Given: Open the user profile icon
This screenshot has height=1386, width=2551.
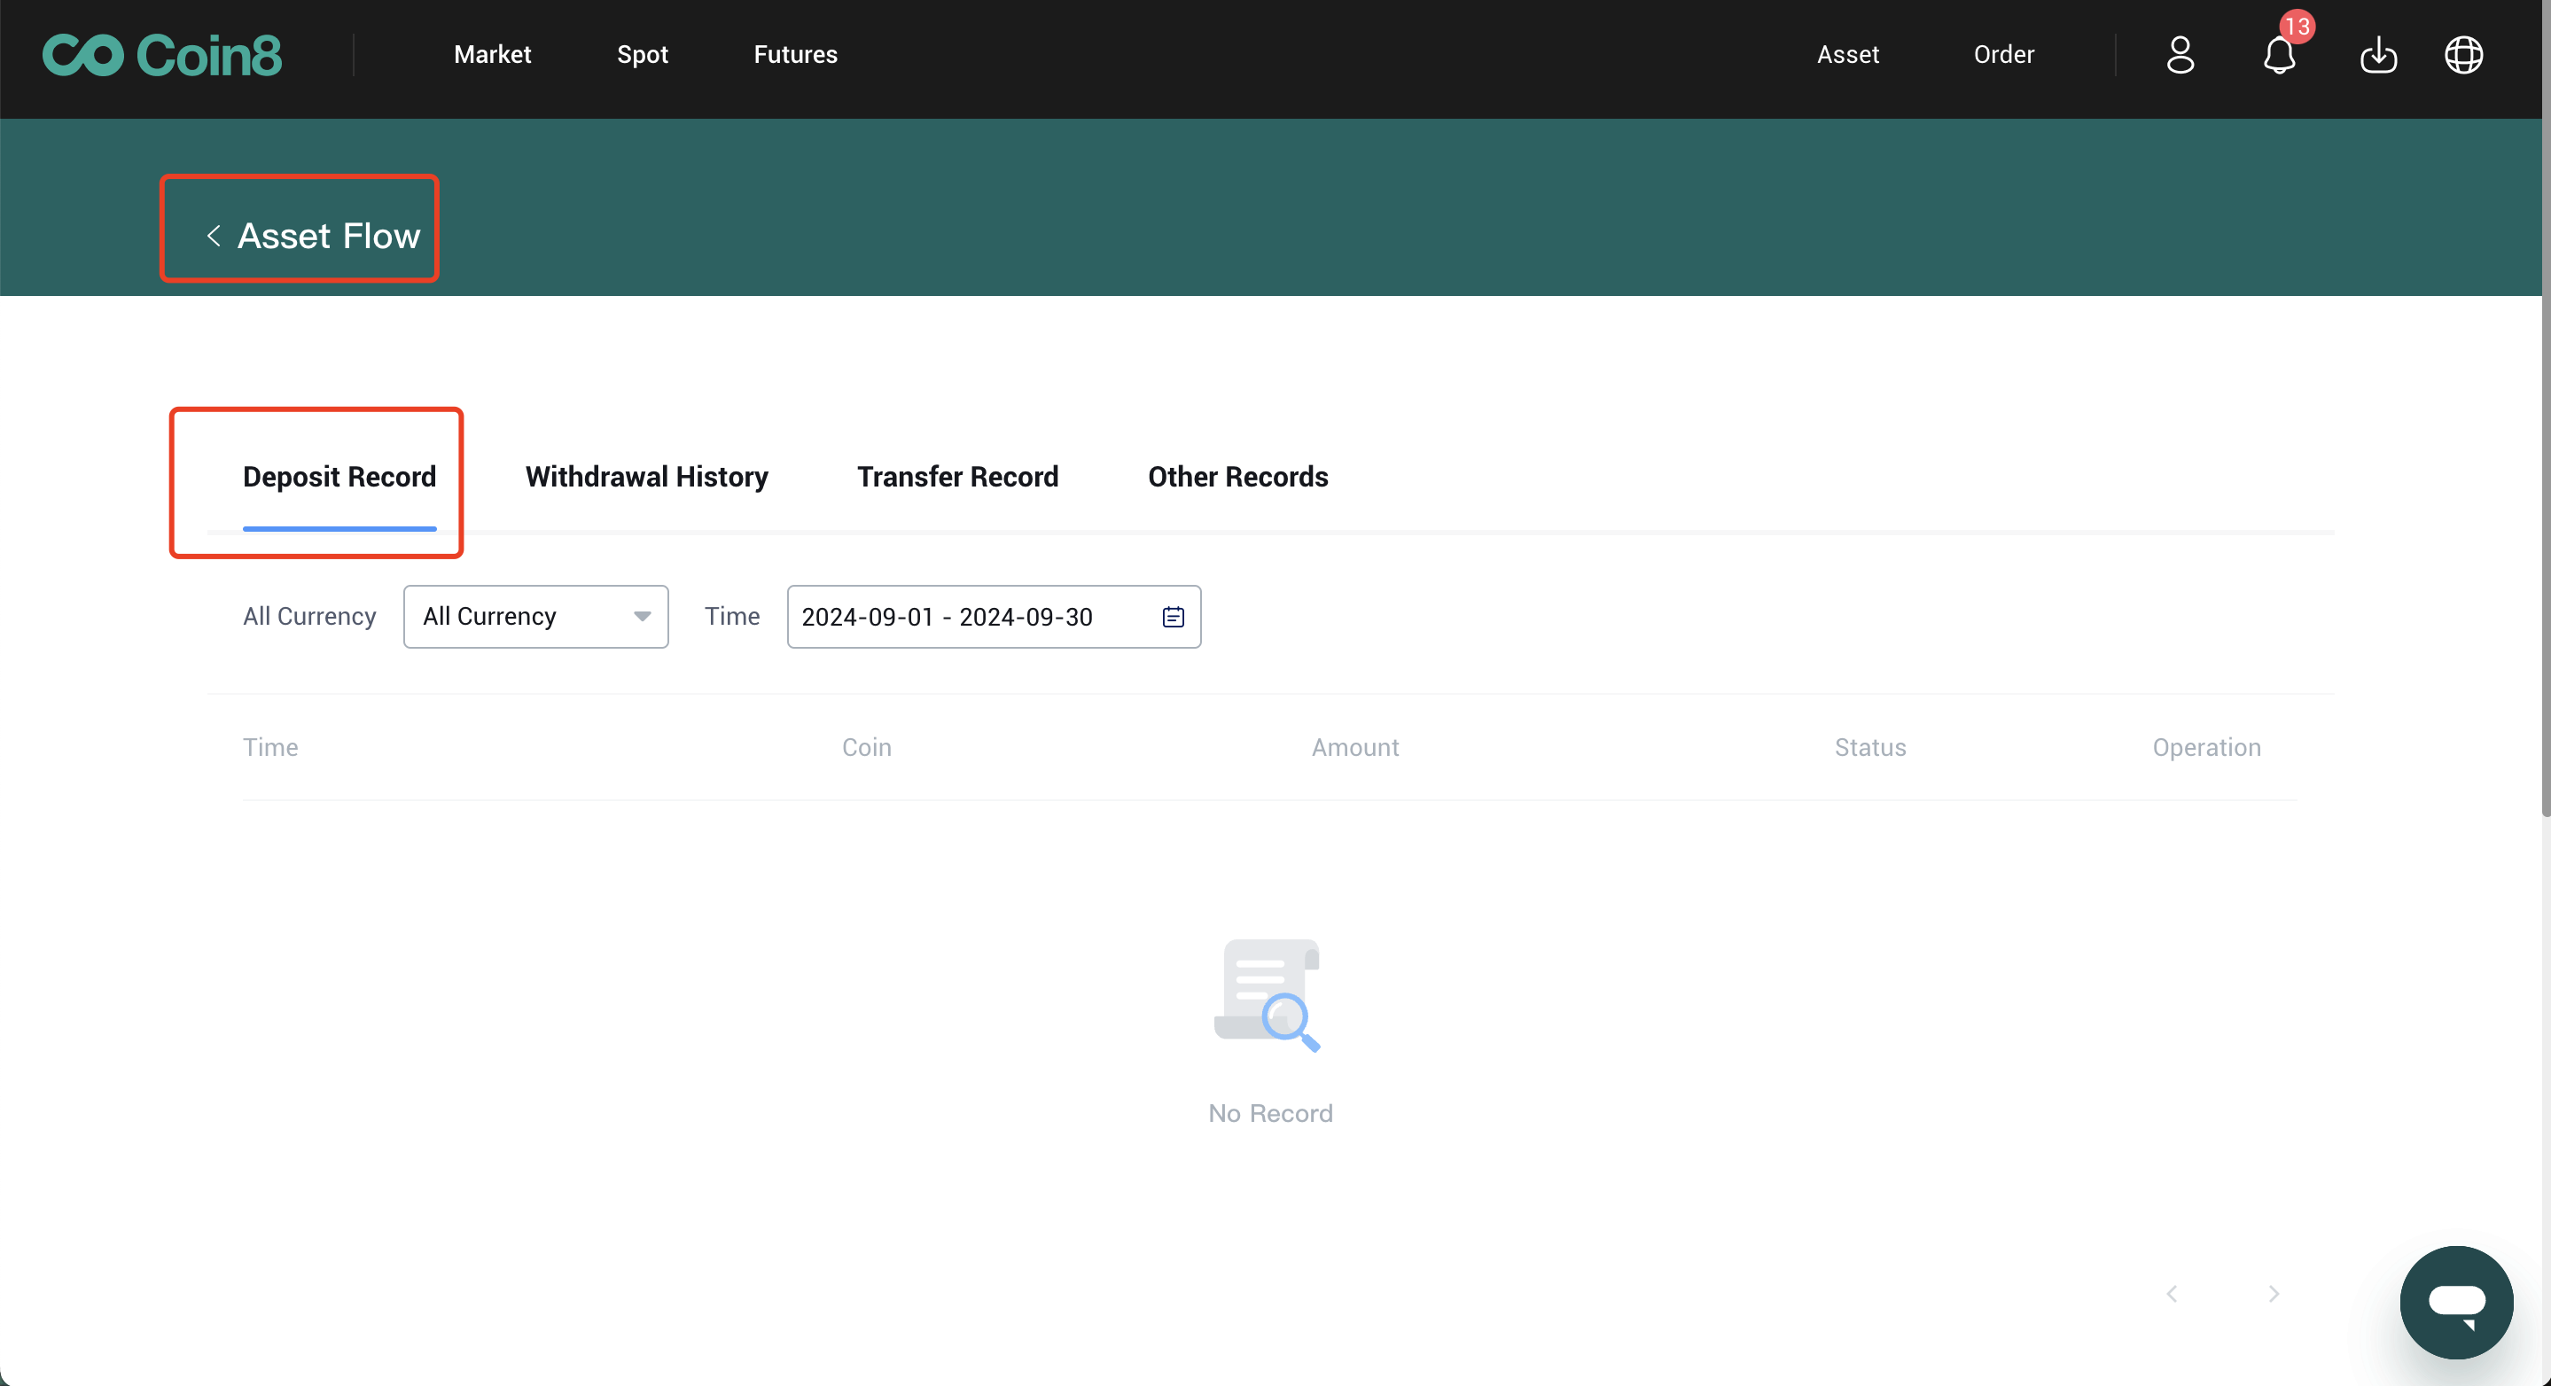Looking at the screenshot, I should pos(2180,54).
